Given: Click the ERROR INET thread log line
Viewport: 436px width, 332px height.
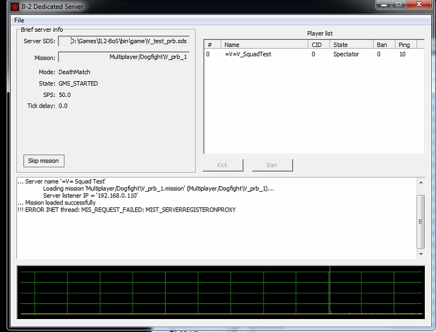Looking at the screenshot, I should pos(126,210).
